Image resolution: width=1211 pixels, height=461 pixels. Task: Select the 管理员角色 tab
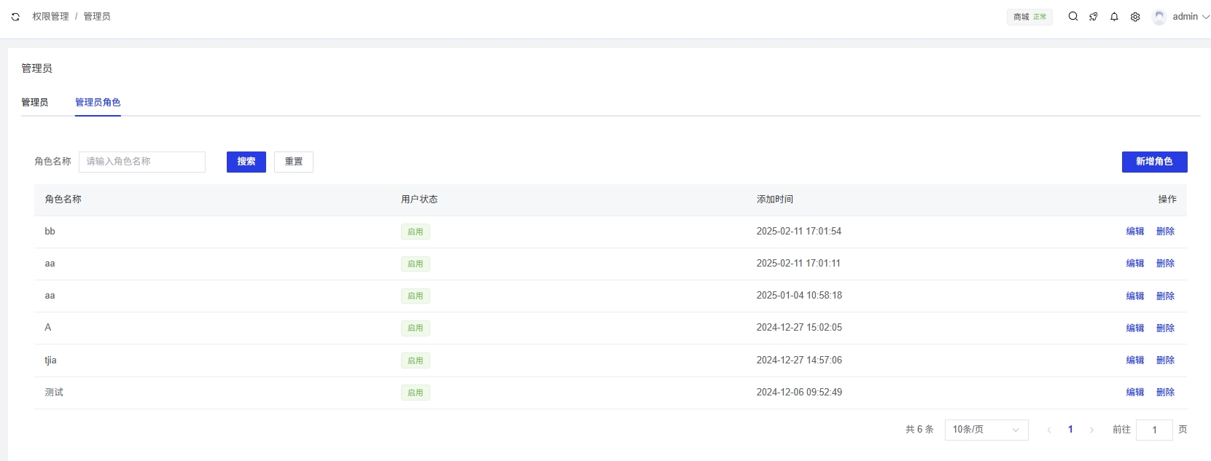98,103
